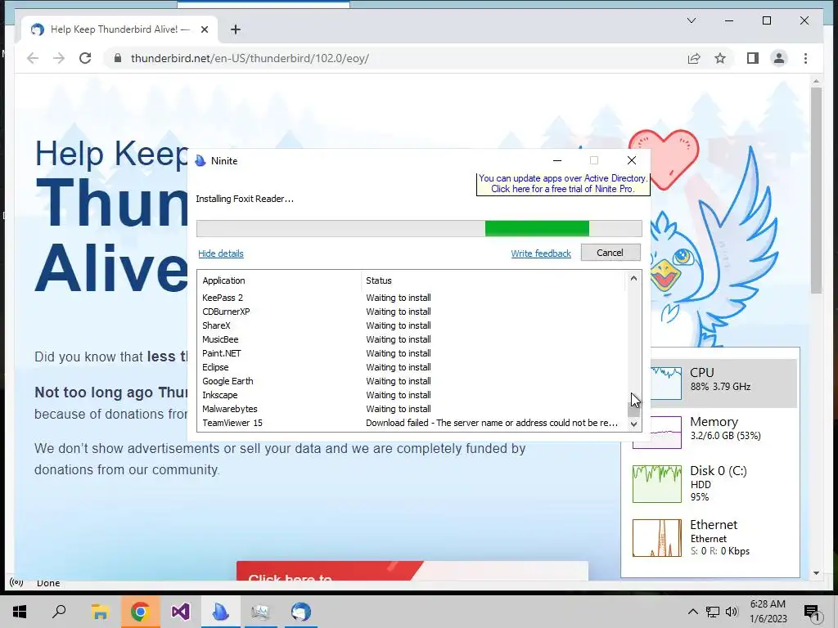Click Ninite title bar icon
Viewport: 838px width, 628px height.
(200, 161)
